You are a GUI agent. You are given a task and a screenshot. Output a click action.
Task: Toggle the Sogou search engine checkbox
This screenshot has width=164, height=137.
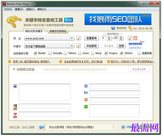coord(106,53)
